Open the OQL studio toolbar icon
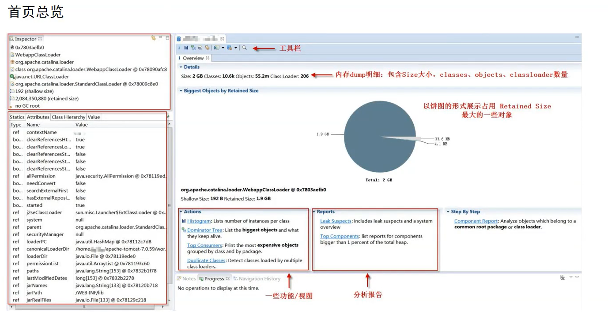608x331 pixels. coord(200,48)
